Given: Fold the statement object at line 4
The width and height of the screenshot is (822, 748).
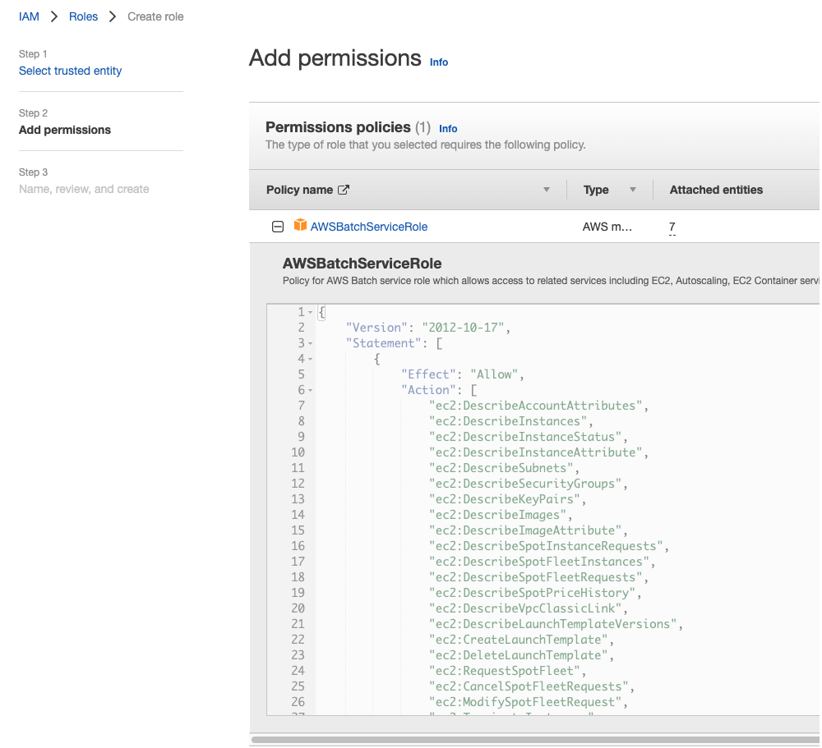Looking at the screenshot, I should (311, 360).
